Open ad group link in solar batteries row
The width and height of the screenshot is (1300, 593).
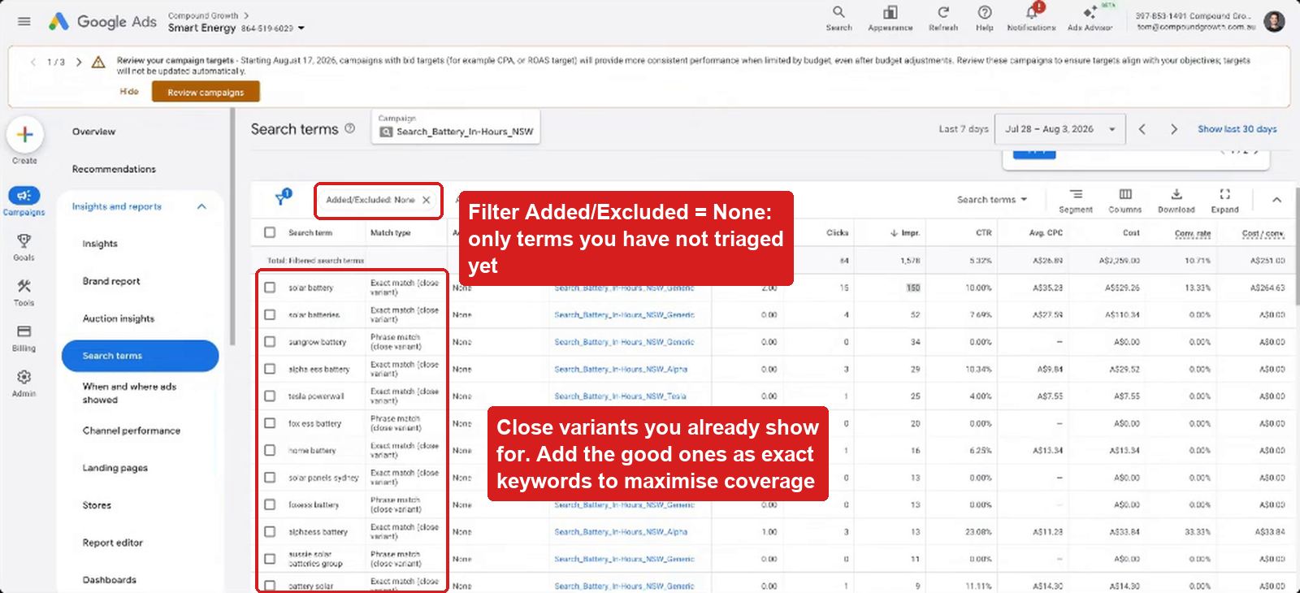click(x=624, y=315)
